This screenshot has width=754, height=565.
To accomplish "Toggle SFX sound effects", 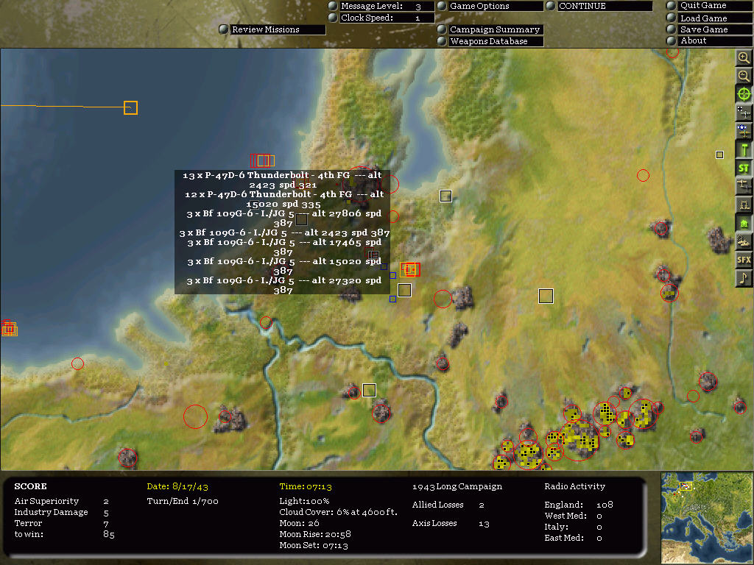I will click(744, 260).
